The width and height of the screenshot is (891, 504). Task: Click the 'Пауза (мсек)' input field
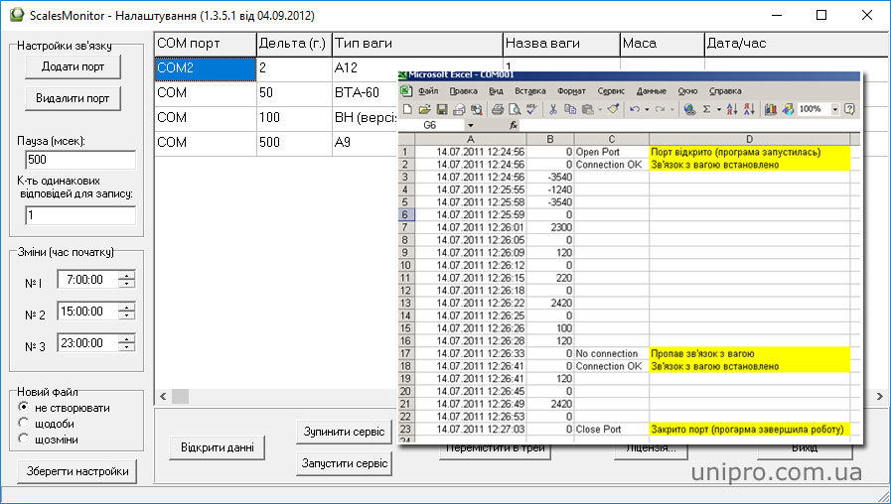click(x=80, y=160)
